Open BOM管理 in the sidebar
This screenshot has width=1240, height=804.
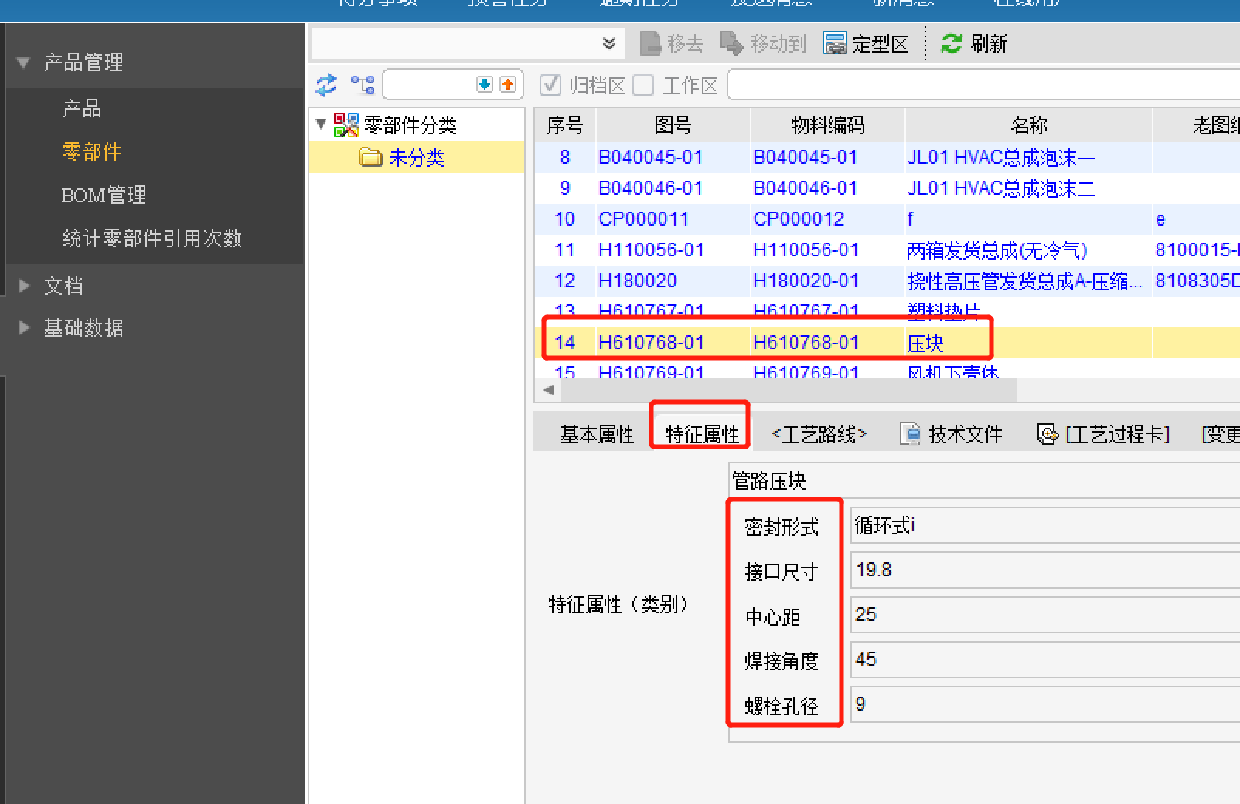(x=104, y=195)
